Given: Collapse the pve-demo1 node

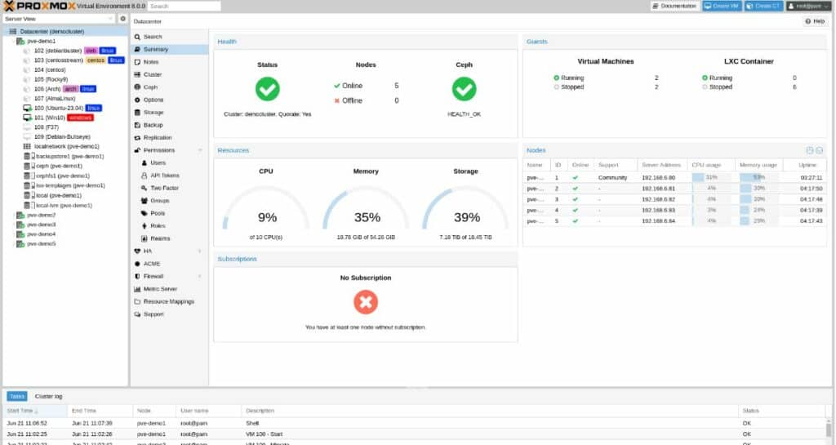Looking at the screenshot, I should (15, 41).
